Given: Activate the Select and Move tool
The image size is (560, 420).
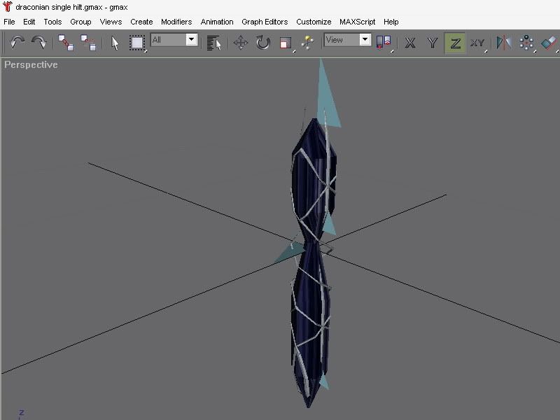Looking at the screenshot, I should pyautogui.click(x=240, y=43).
